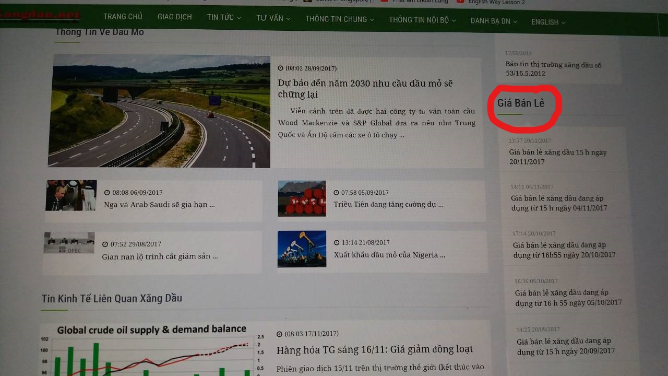Open retail price link dated 04/11/2017

tap(559, 203)
